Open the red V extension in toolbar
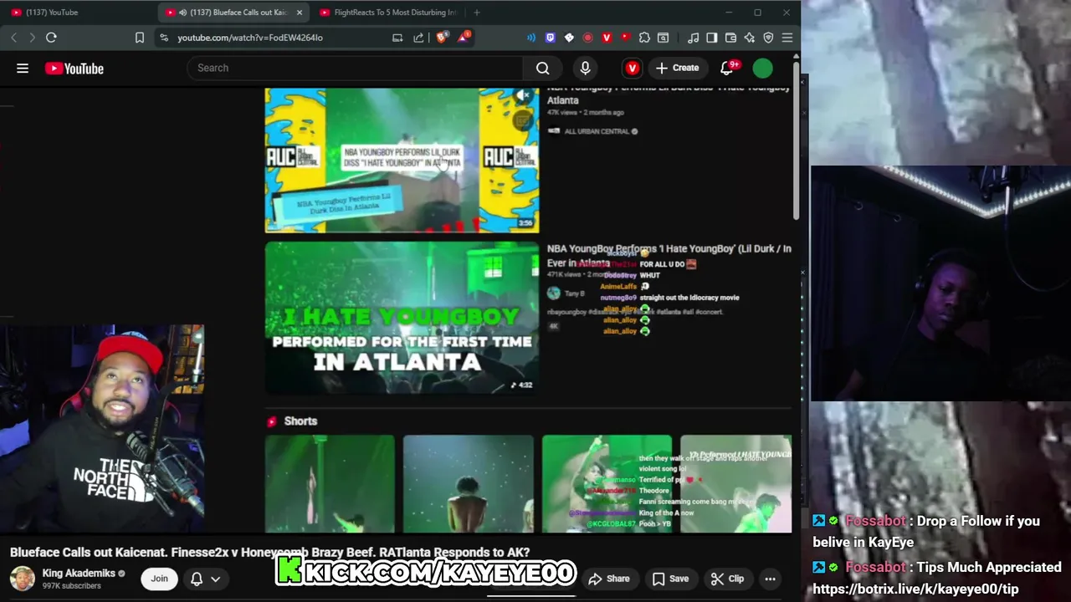Screen dimensions: 1071x602 [607, 38]
